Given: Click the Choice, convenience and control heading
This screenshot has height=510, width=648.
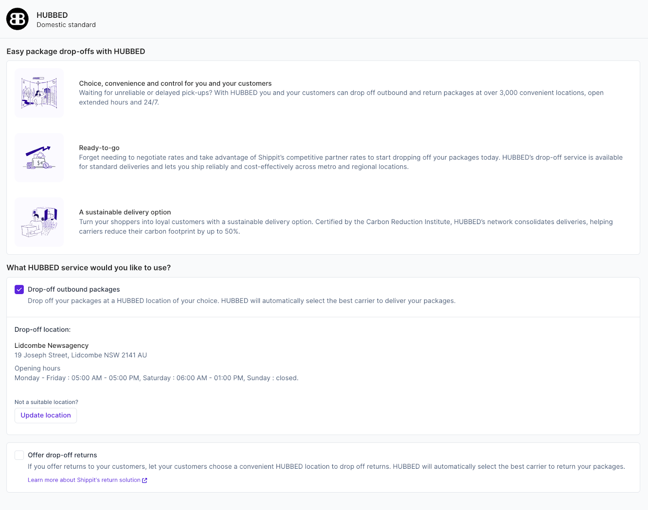Looking at the screenshot, I should coord(175,84).
